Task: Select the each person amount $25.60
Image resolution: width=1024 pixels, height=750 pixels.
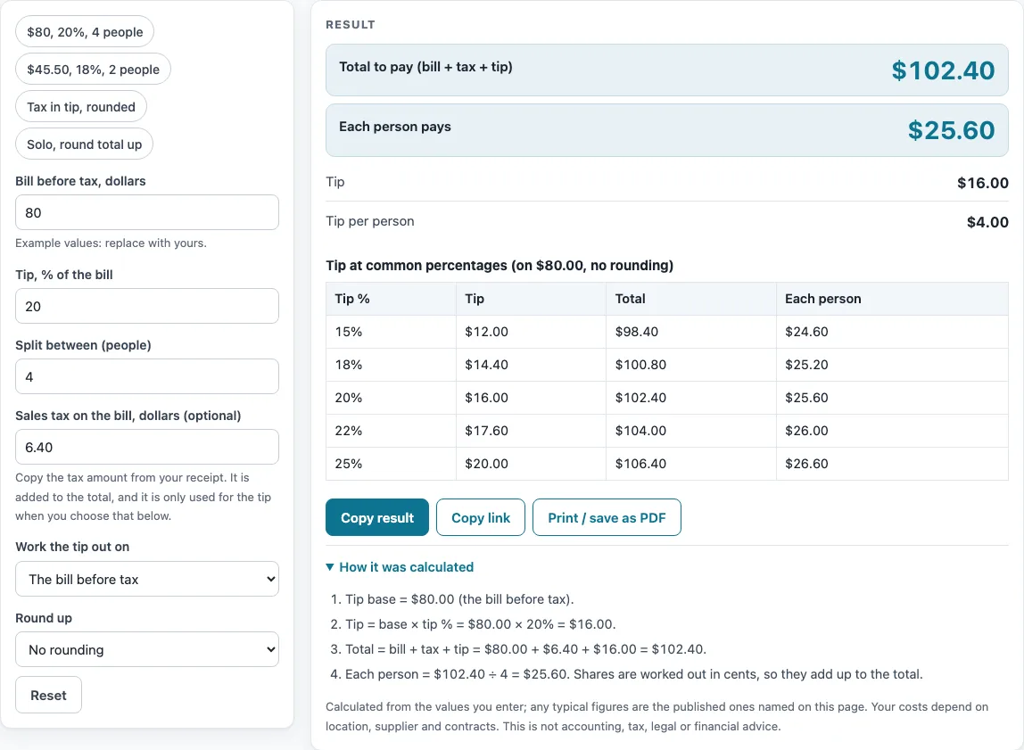Action: 951,130
